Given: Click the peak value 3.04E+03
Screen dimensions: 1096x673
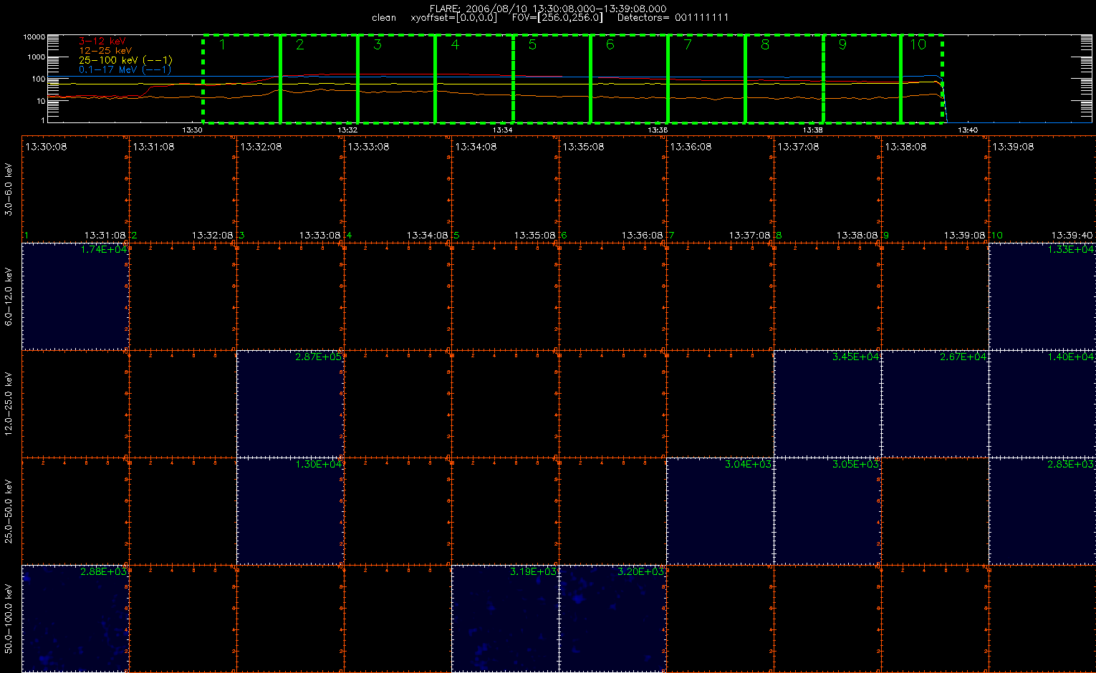Looking at the screenshot, I should pyautogui.click(x=749, y=464).
